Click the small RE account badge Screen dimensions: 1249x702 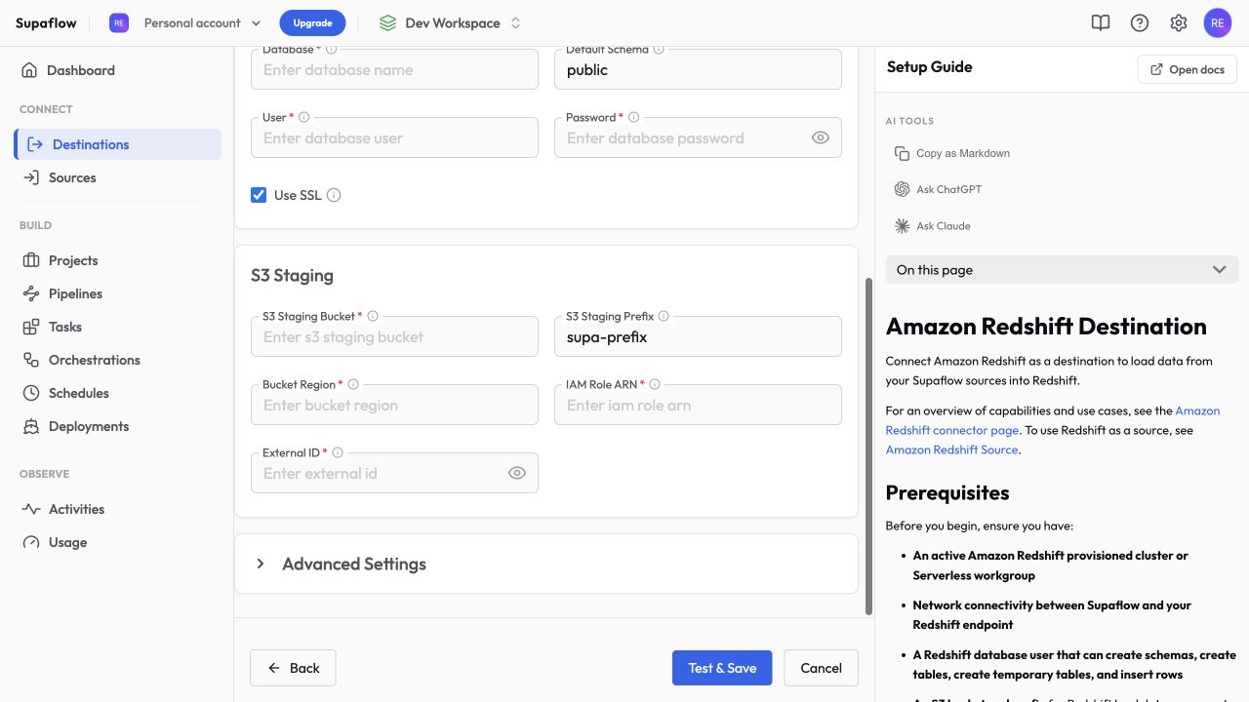[x=119, y=22]
